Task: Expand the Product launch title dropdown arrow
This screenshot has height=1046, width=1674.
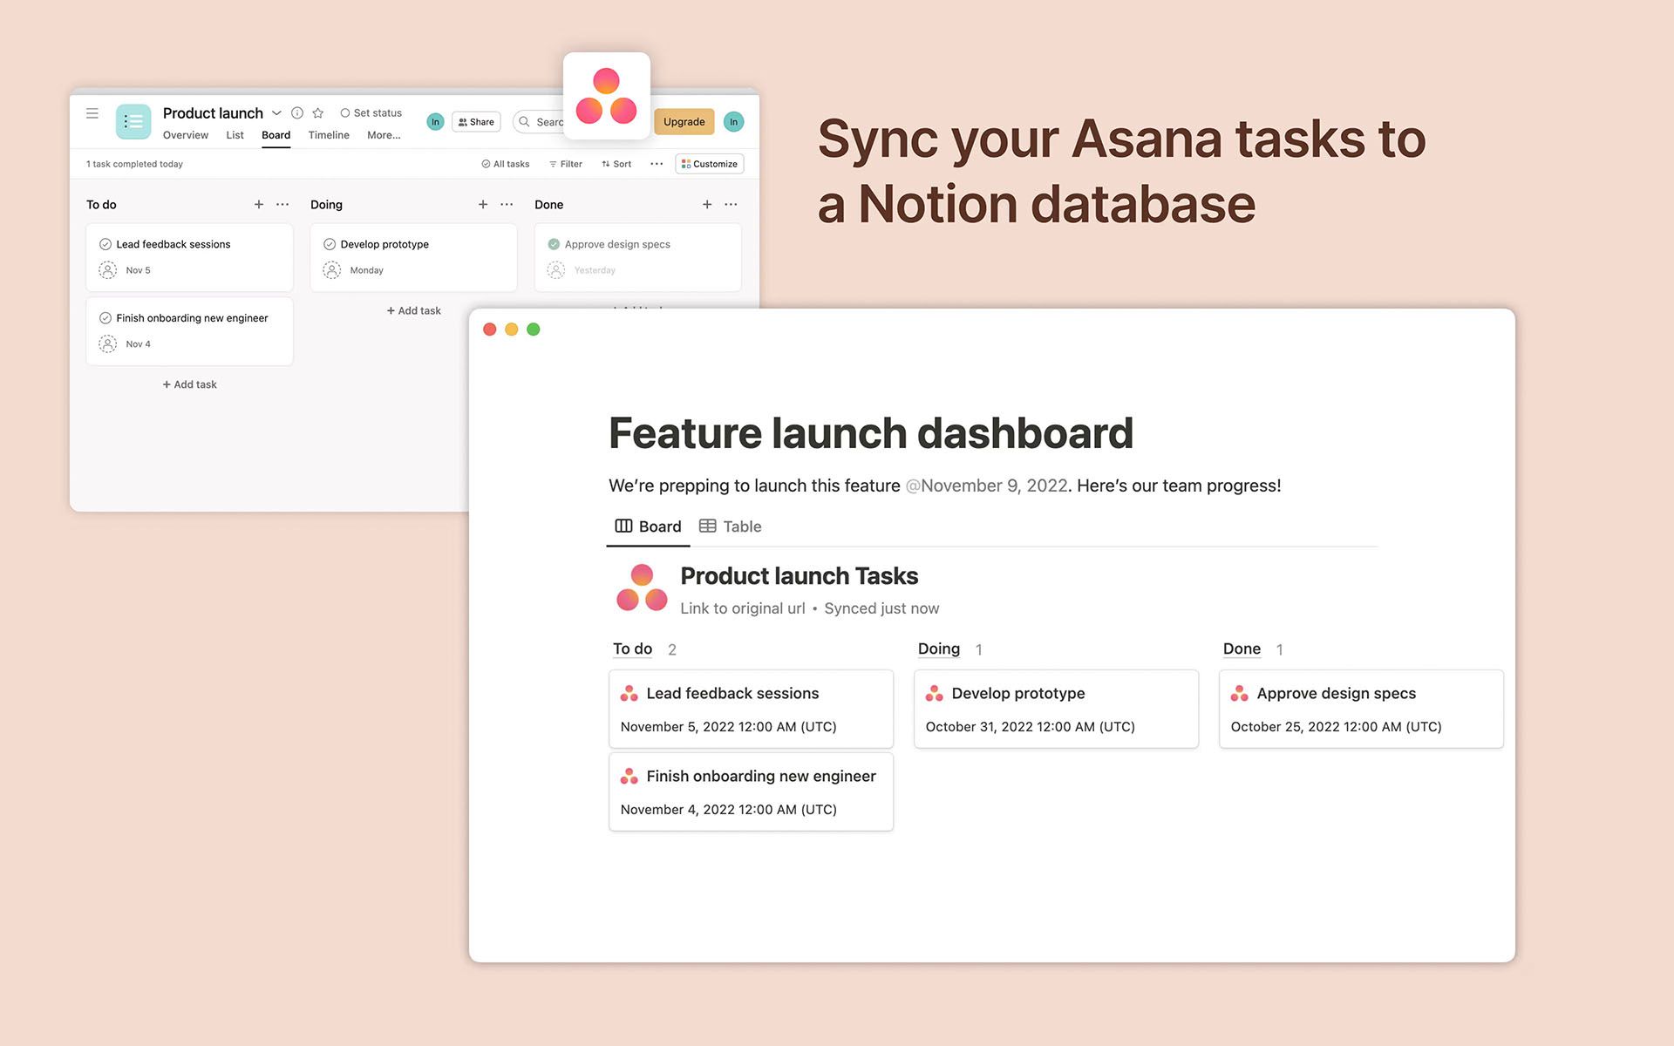Action: (x=276, y=113)
